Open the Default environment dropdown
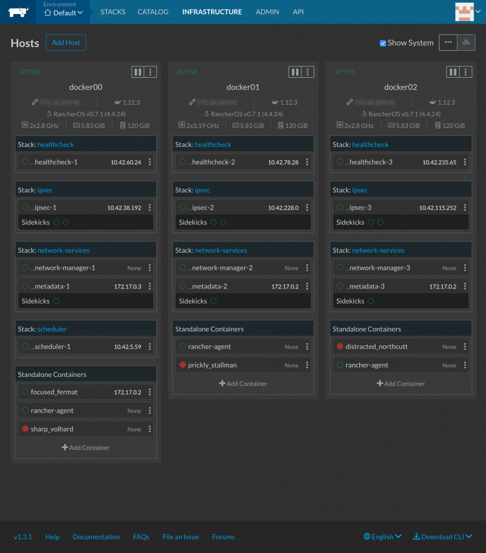This screenshot has height=553, width=486. tap(64, 13)
